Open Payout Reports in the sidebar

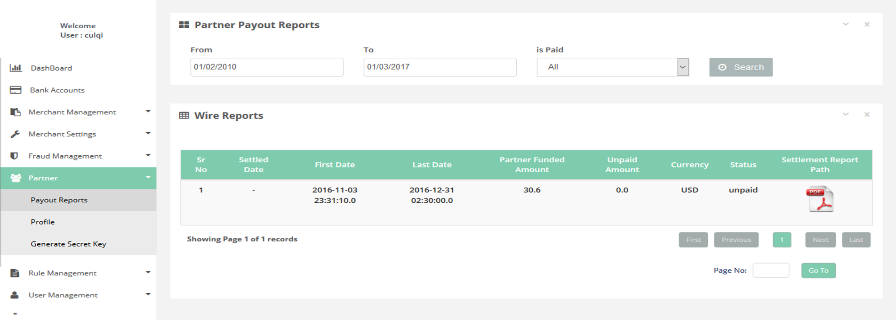point(59,200)
